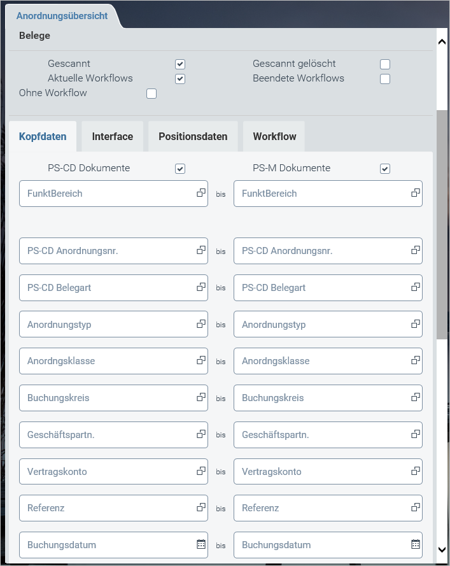Click value help icon in left Vertragskonto field

tap(200, 471)
